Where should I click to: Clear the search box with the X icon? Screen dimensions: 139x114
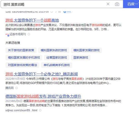tap(108, 4)
